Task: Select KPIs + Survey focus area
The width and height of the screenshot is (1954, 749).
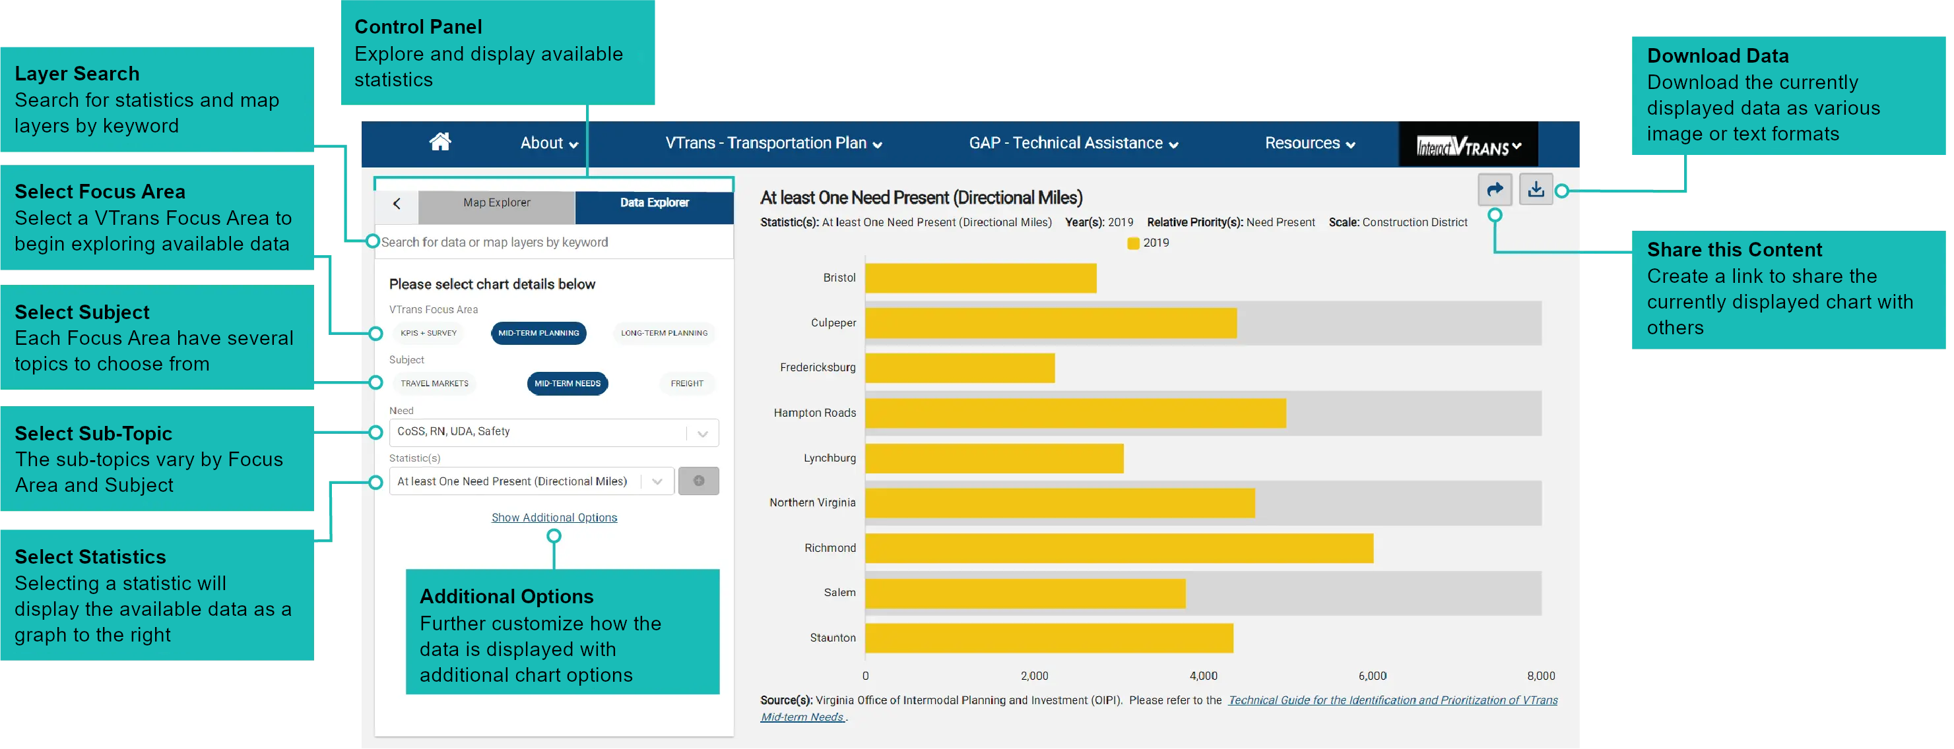Action: coord(428,333)
